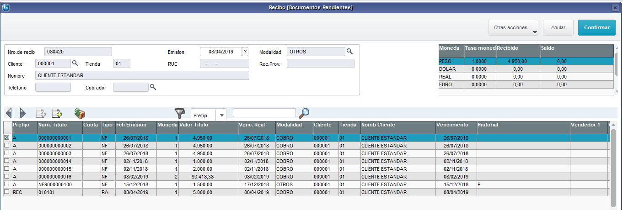The height and width of the screenshot is (210, 623).
Task: Check the row for titulo 000000000014
Action: [6, 161]
